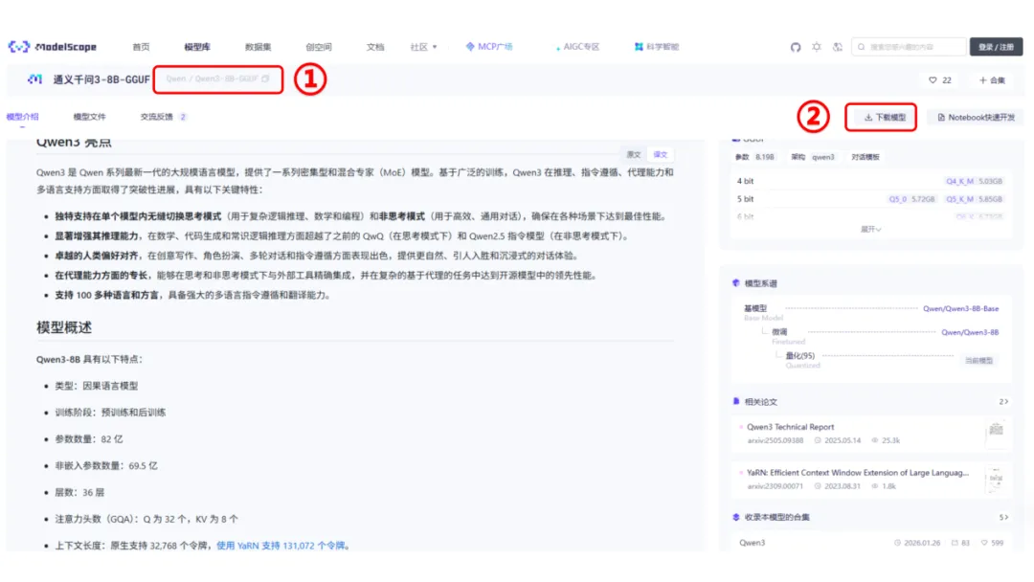Open the ModelScope logo home link

click(52, 47)
